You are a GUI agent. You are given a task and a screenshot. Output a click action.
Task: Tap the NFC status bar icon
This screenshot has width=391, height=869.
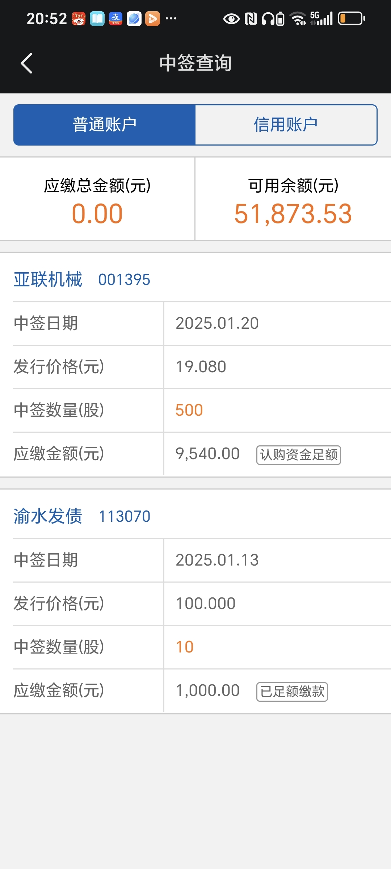(251, 19)
